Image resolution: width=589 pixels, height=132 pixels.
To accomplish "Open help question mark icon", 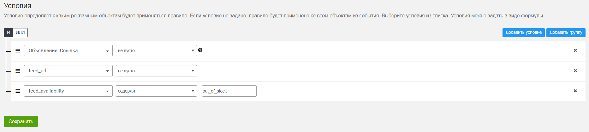I will [200, 50].
